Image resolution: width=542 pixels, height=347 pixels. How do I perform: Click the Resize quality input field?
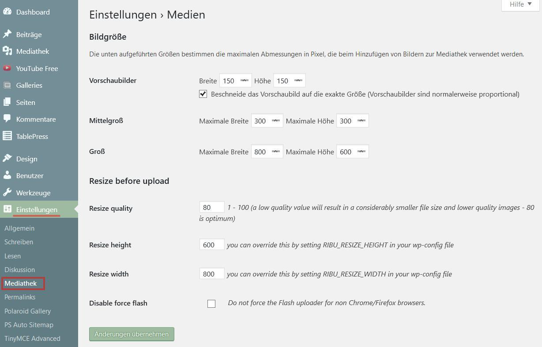click(x=212, y=207)
